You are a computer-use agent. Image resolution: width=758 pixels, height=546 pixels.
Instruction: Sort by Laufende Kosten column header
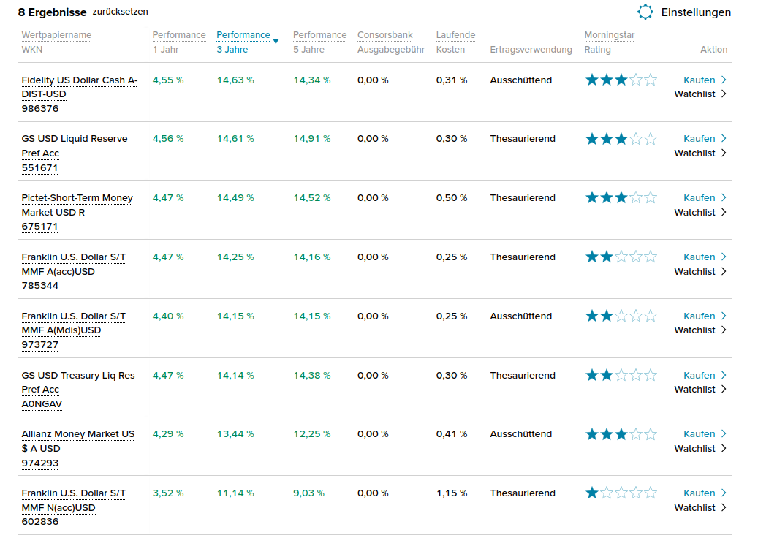pyautogui.click(x=455, y=35)
